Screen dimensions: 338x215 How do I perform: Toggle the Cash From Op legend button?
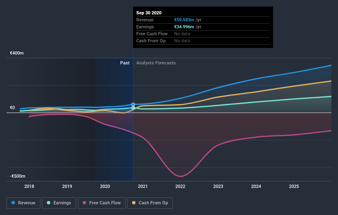pos(150,203)
